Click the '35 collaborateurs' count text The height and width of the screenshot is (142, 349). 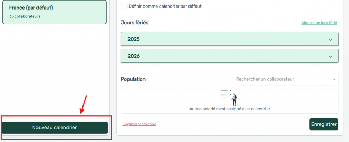(25, 16)
